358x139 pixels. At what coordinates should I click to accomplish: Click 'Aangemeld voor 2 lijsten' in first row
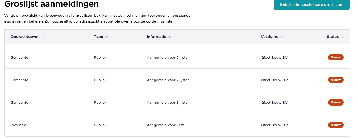pos(168,58)
